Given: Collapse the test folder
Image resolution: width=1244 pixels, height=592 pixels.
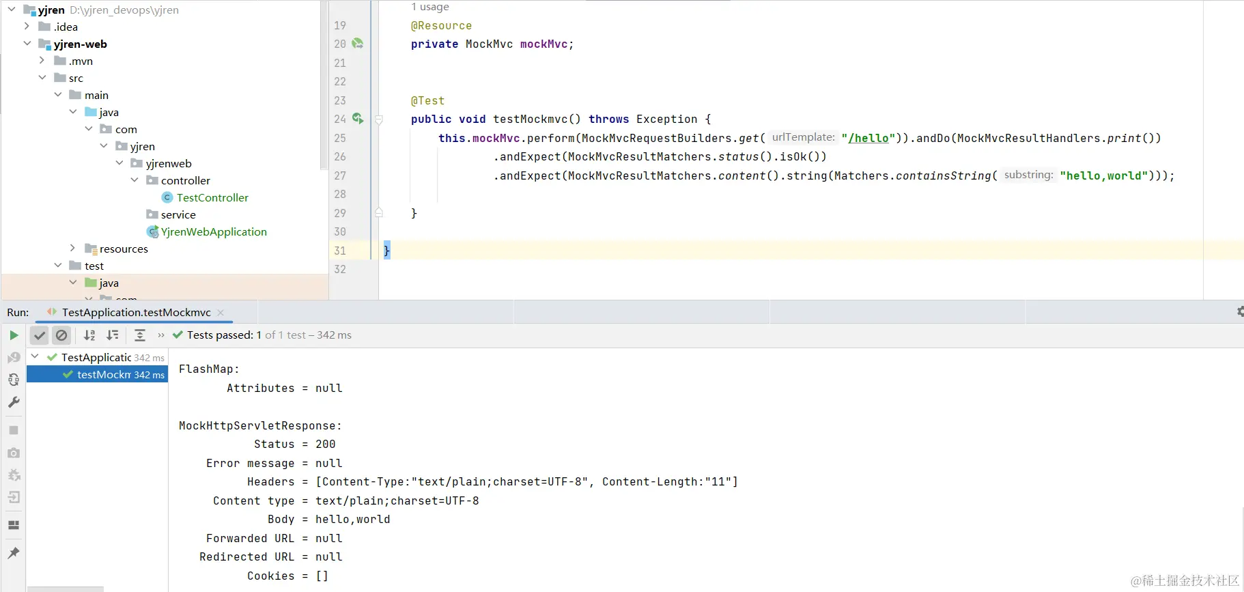Looking at the screenshot, I should tap(58, 266).
